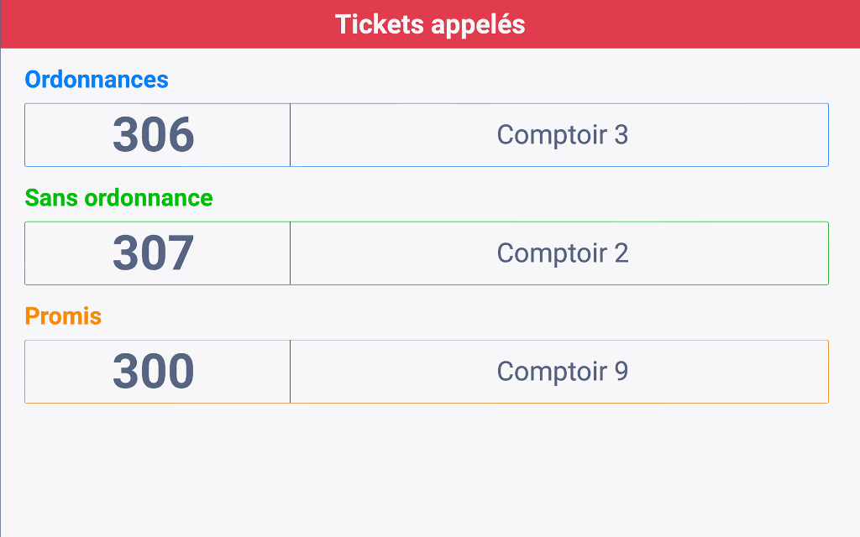Select called ticket number 307
860x537 pixels.
click(154, 253)
